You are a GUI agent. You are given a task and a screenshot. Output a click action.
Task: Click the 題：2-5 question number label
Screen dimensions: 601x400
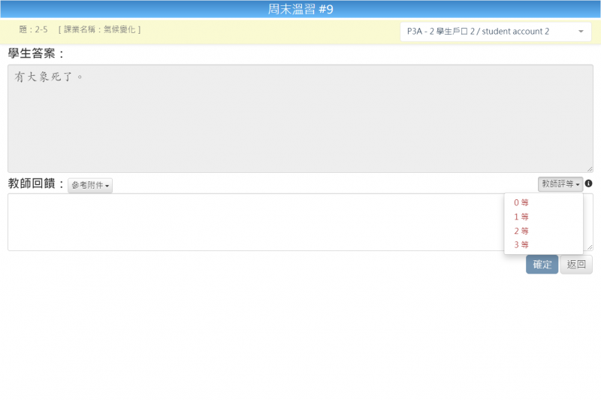(33, 29)
